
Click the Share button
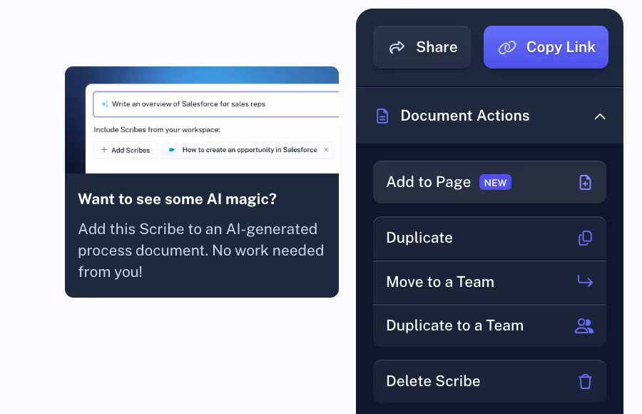422,47
